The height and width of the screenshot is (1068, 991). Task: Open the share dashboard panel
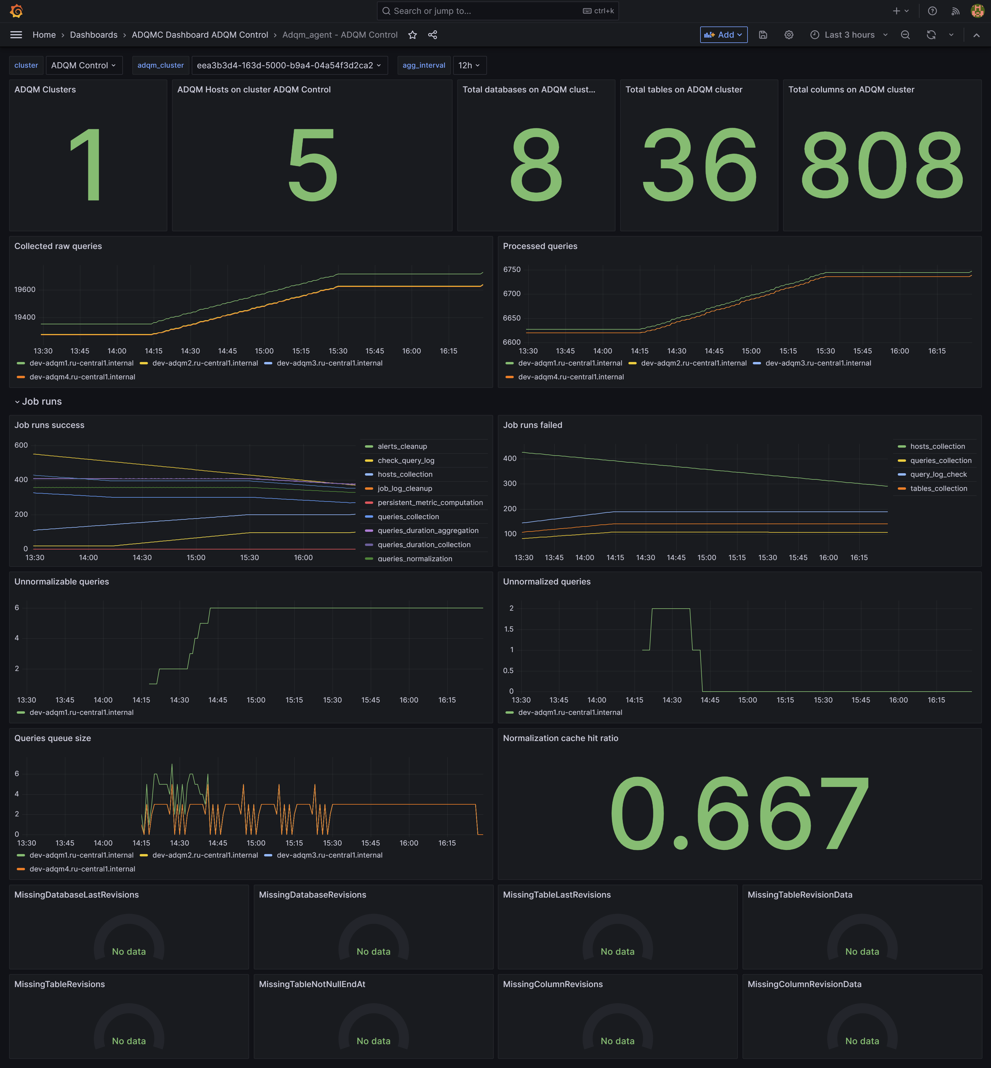point(433,34)
